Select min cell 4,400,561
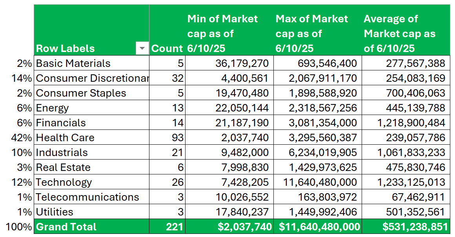455x237 pixels. coord(229,78)
